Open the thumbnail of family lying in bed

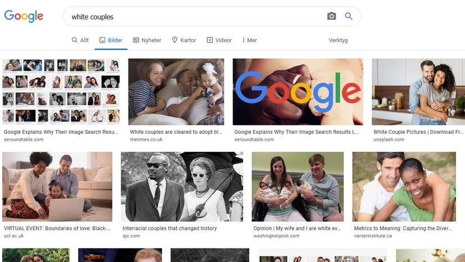[x=176, y=92]
